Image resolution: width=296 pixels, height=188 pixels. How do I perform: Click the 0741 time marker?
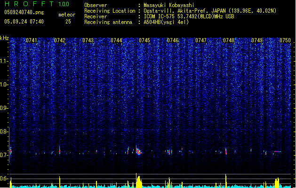click(32, 40)
